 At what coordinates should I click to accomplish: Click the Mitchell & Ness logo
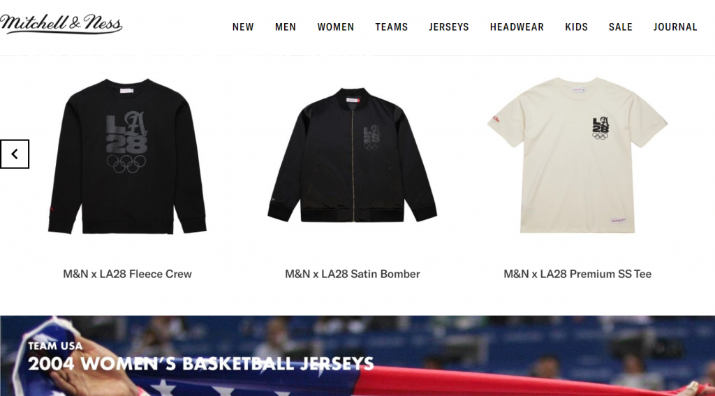pyautogui.click(x=61, y=24)
